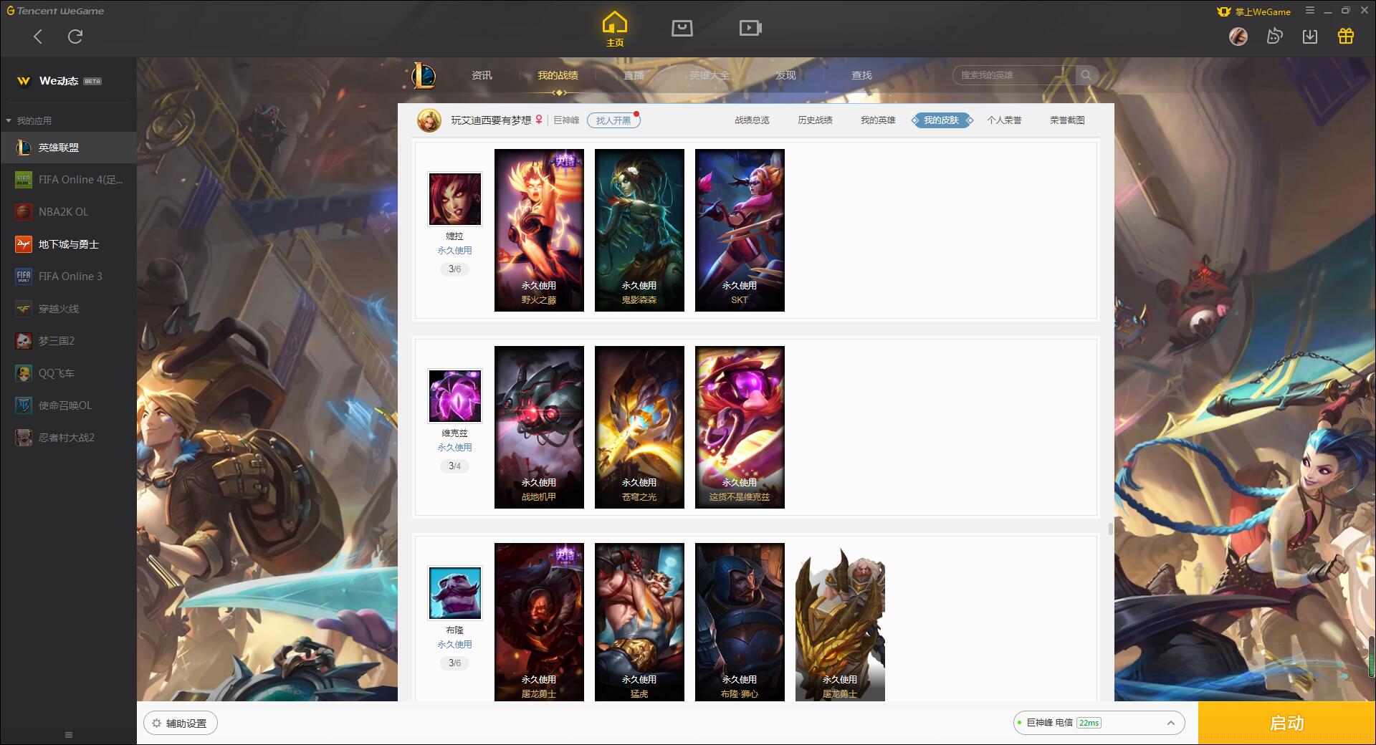
Task: Select 忍者村大战2 in the sidebar
Action: point(68,438)
